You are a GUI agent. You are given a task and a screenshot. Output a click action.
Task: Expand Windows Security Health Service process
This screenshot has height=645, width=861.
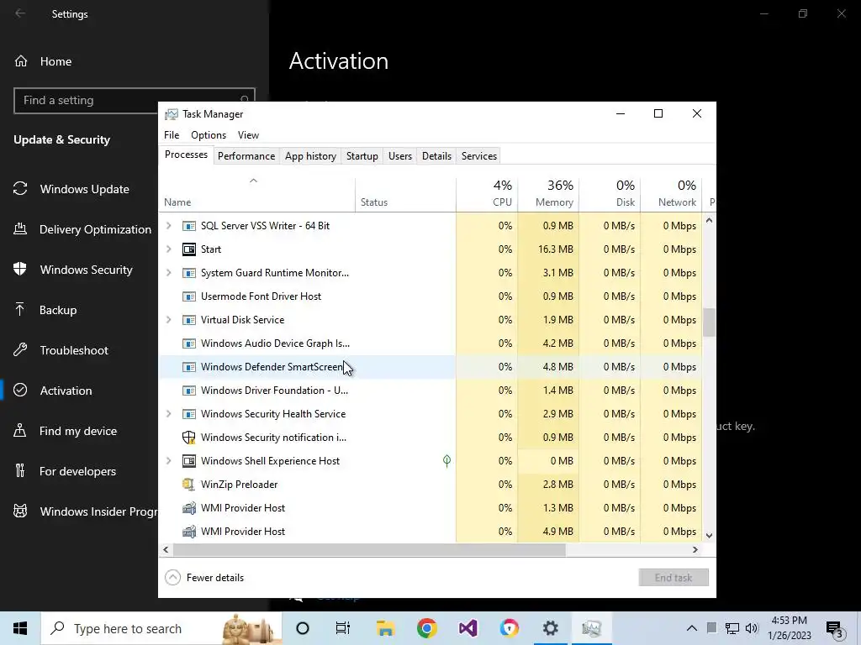pyautogui.click(x=168, y=414)
